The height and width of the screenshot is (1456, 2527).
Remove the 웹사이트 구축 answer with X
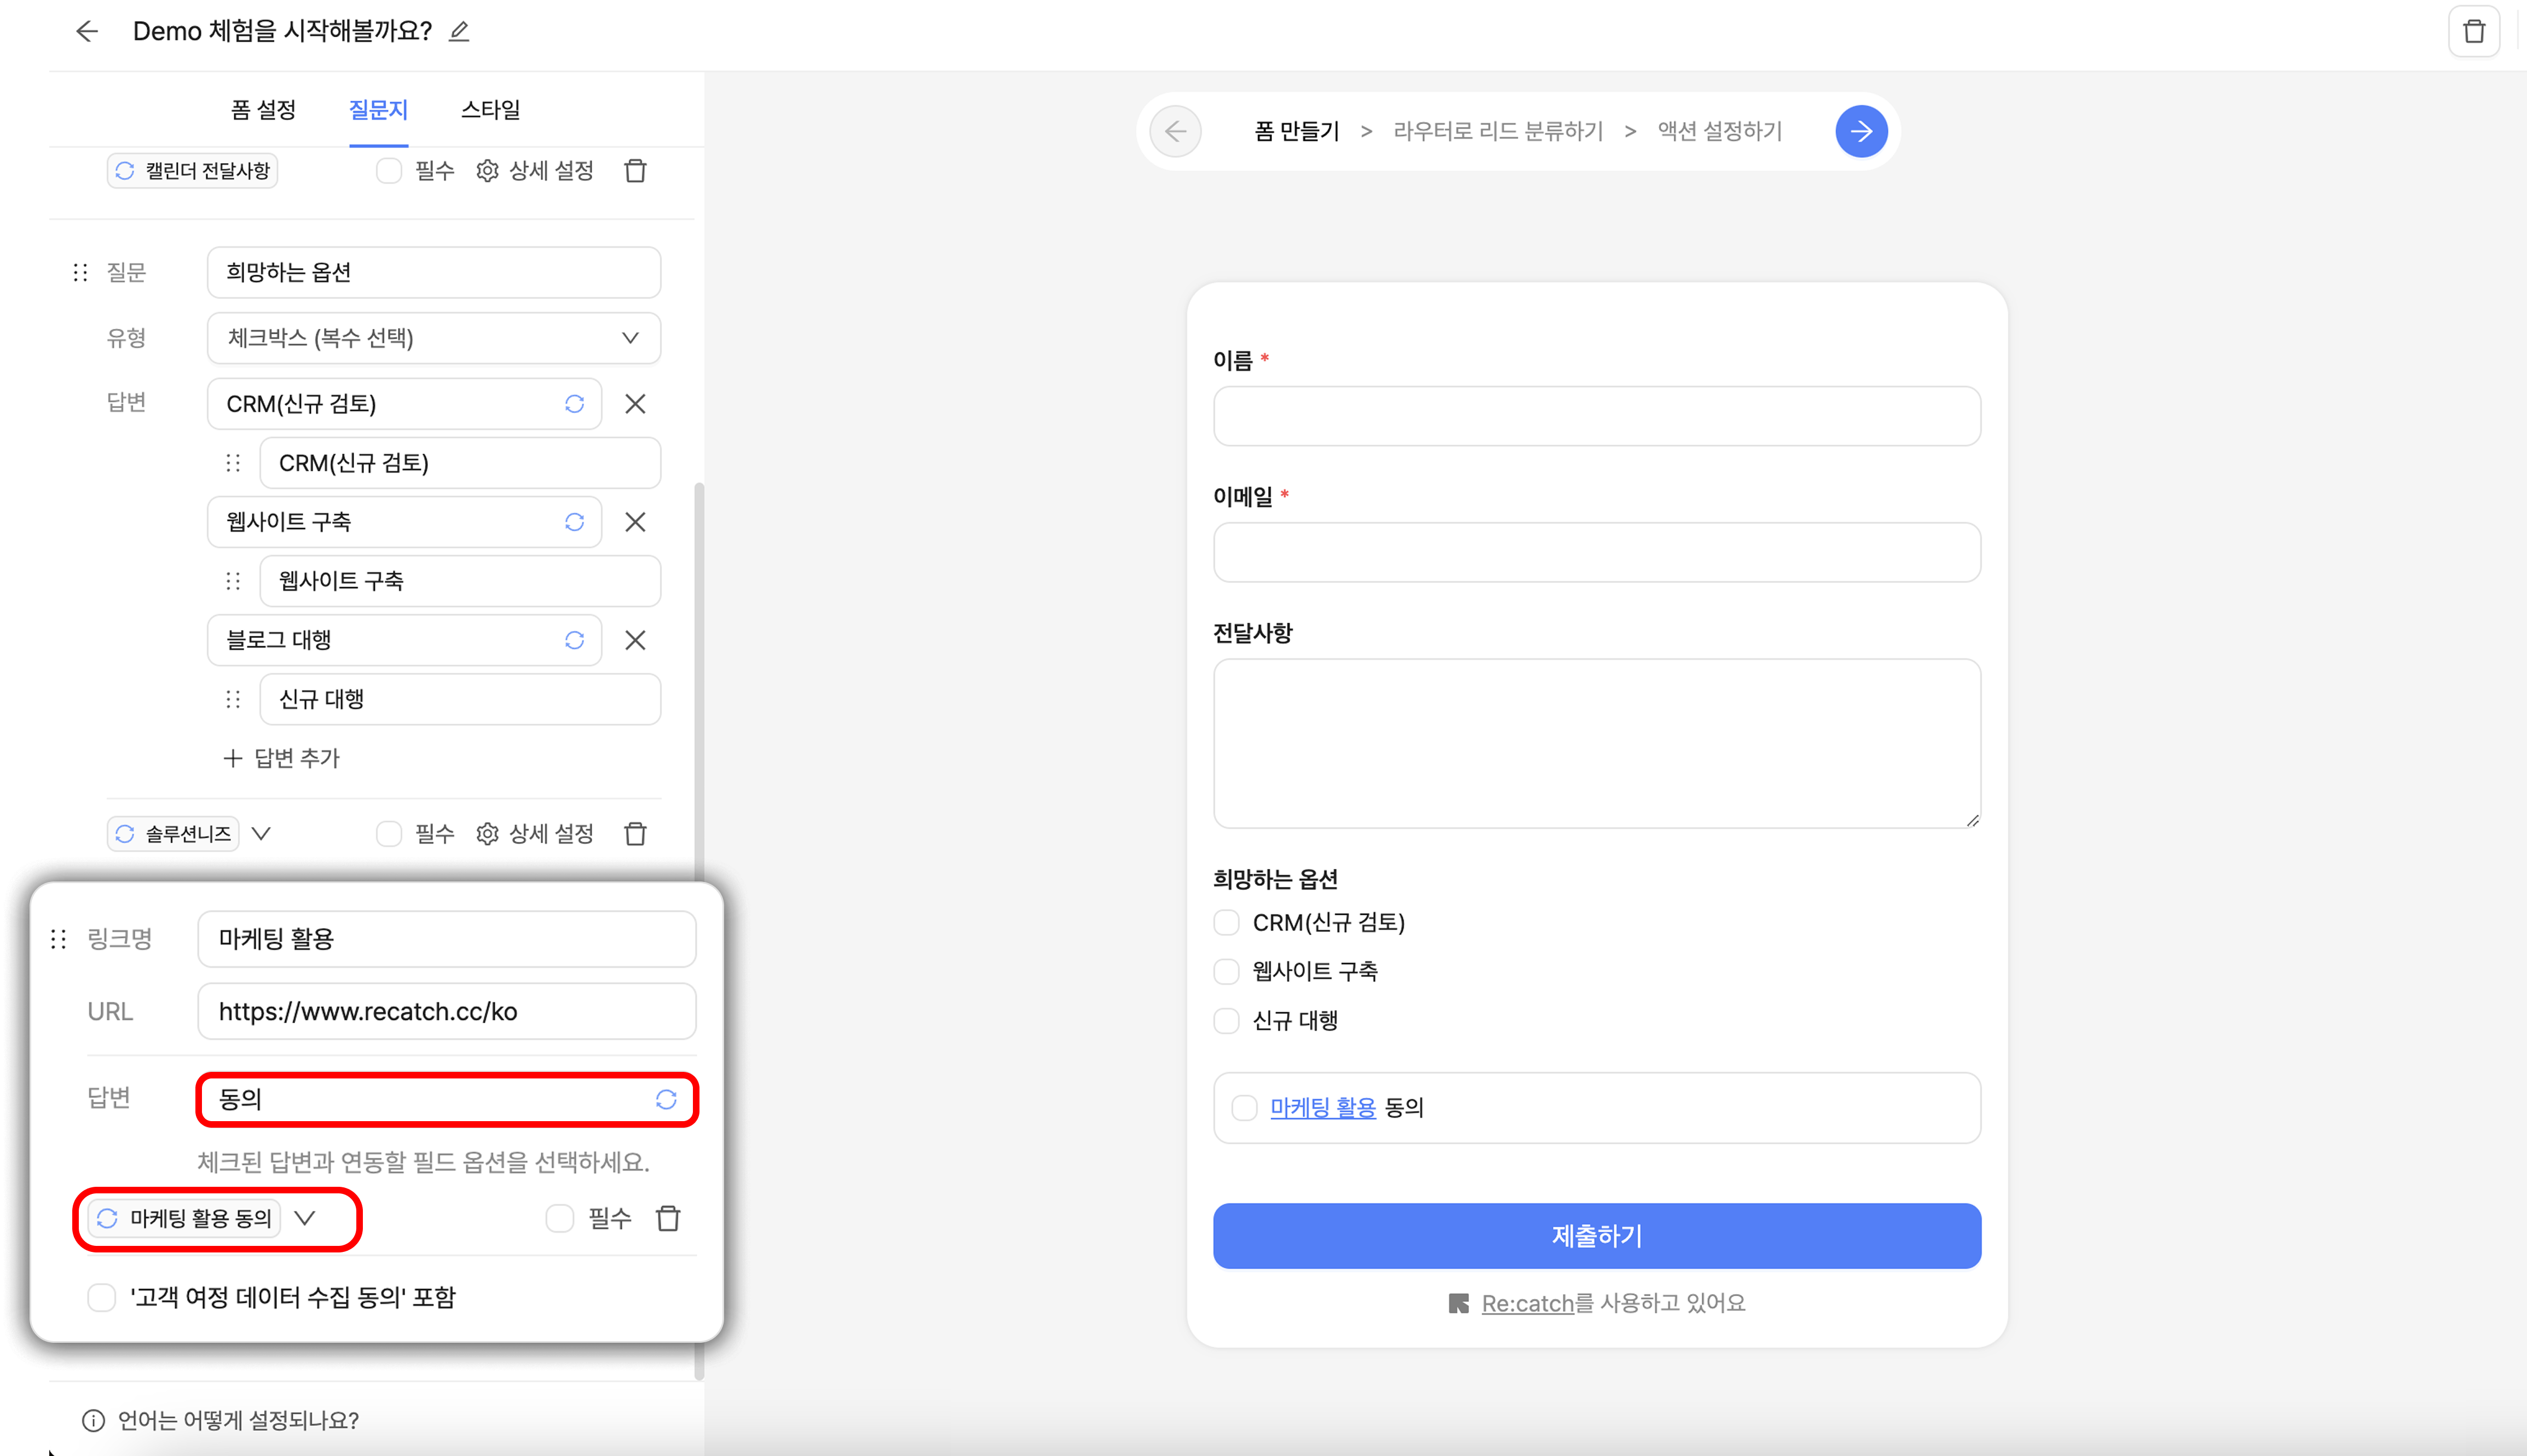point(635,522)
